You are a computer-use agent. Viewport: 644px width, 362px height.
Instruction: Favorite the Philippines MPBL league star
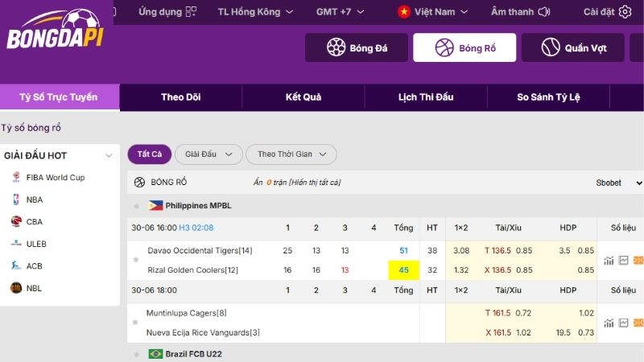[x=136, y=206]
